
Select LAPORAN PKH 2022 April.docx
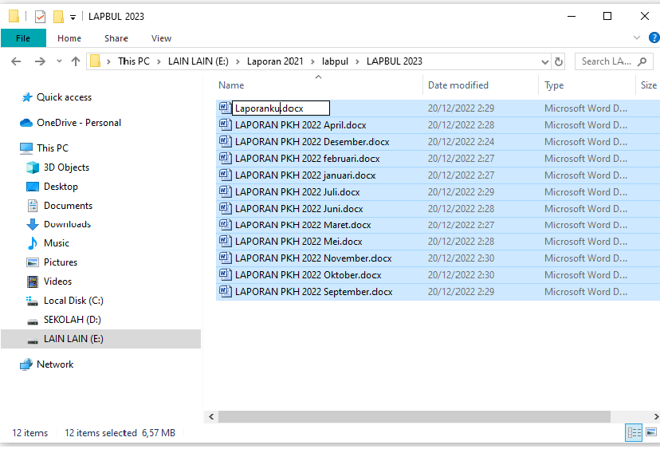[x=301, y=125]
